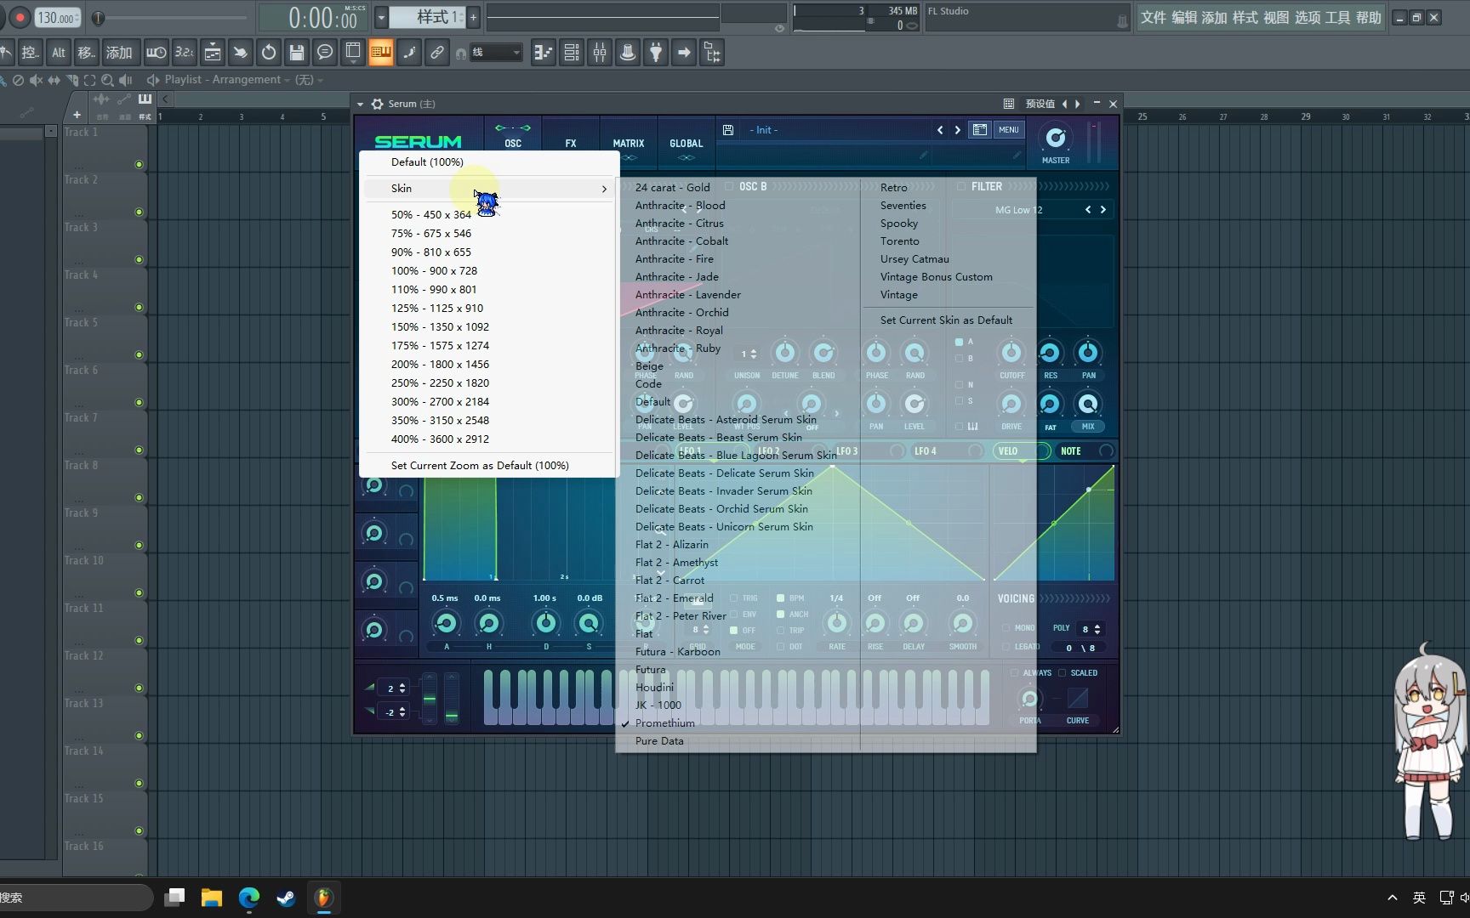Viewport: 1470px width, 918px height.
Task: Open Task View on the taskbar
Action: pyautogui.click(x=174, y=898)
